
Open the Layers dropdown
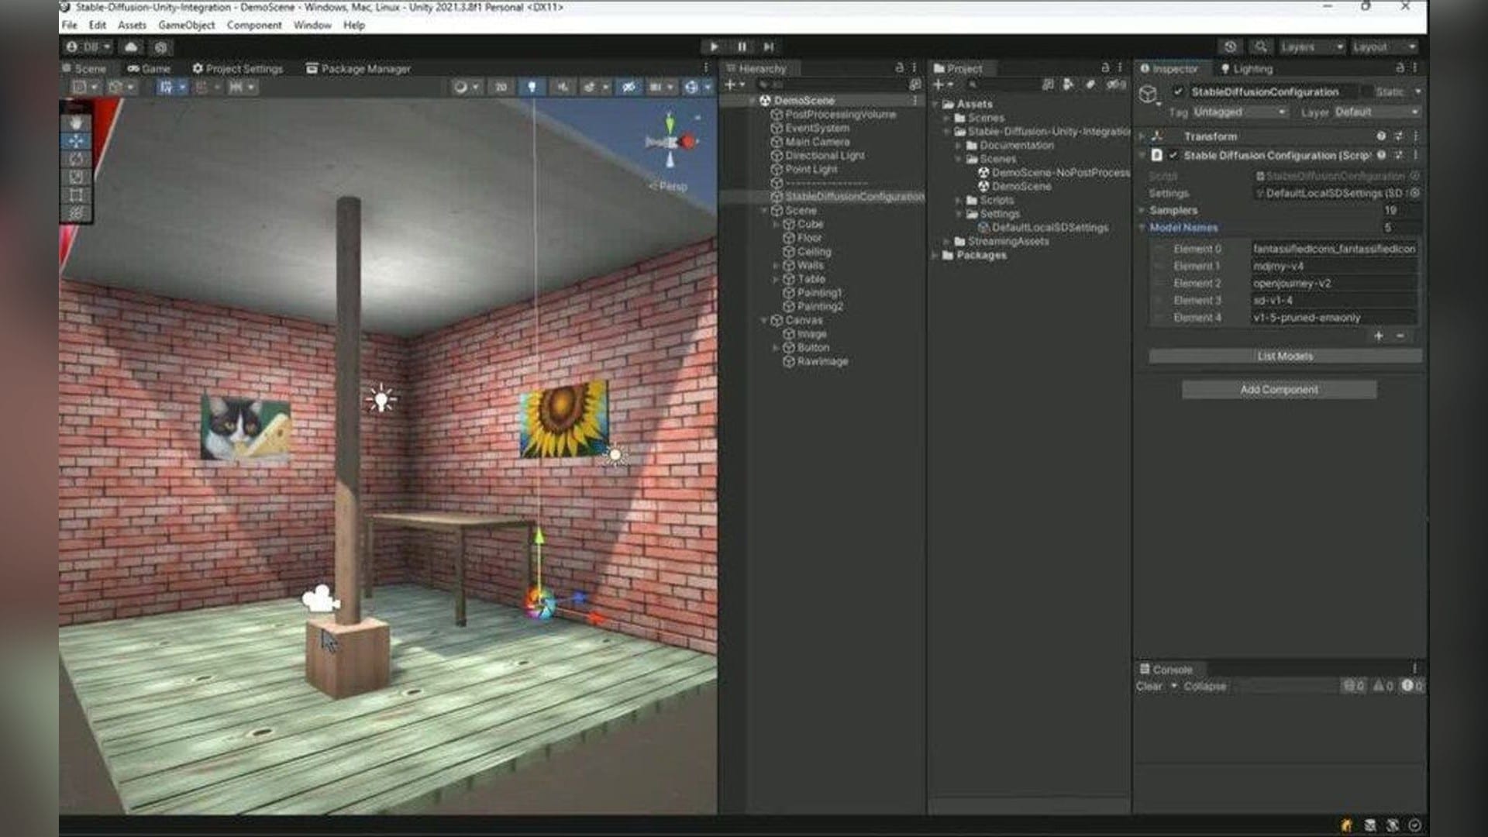click(x=1311, y=47)
